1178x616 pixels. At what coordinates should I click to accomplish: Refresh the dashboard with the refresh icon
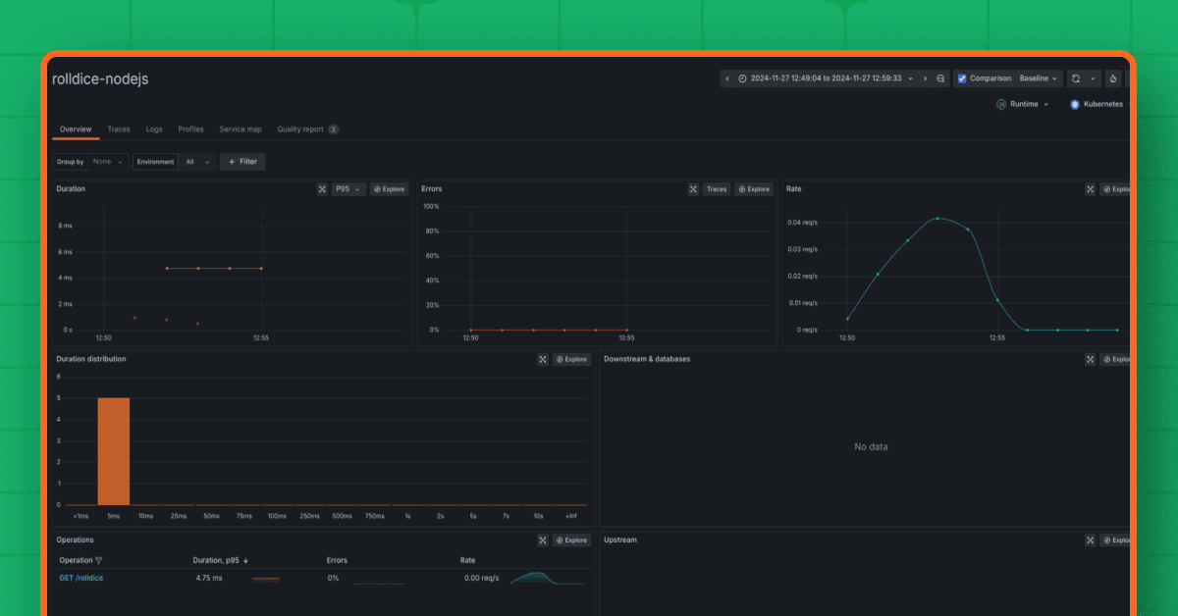[x=1075, y=78]
